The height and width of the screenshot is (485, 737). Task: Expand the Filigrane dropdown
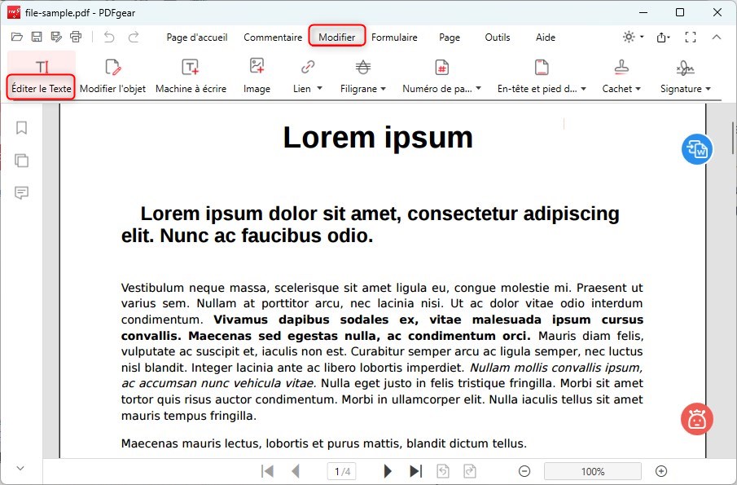(x=363, y=88)
